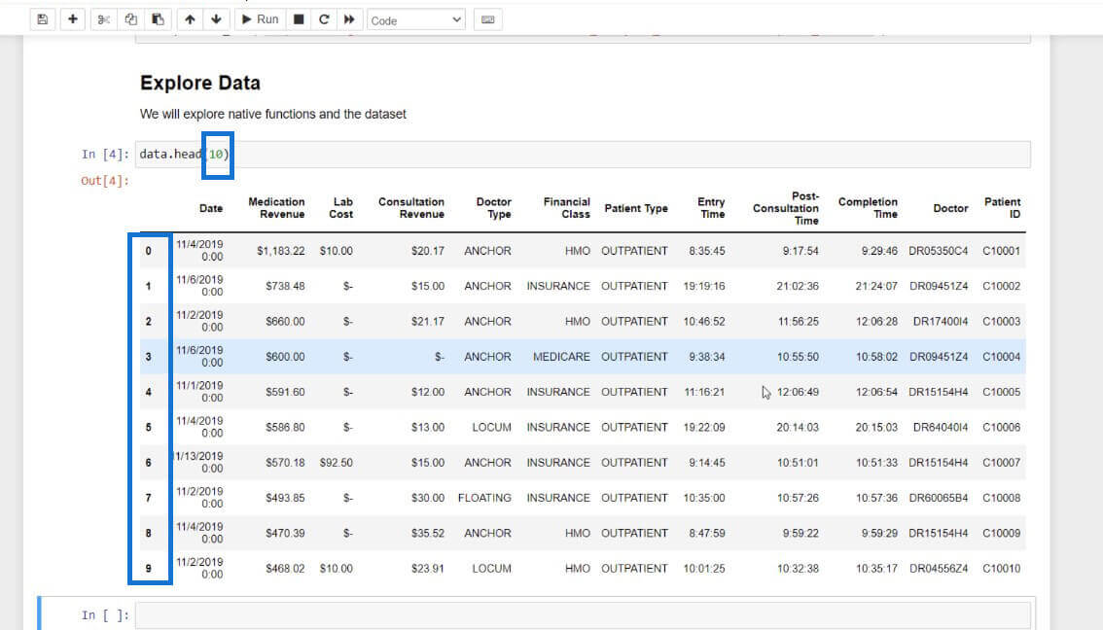Copy selected cells icon
The width and height of the screenshot is (1103, 630).
[131, 19]
